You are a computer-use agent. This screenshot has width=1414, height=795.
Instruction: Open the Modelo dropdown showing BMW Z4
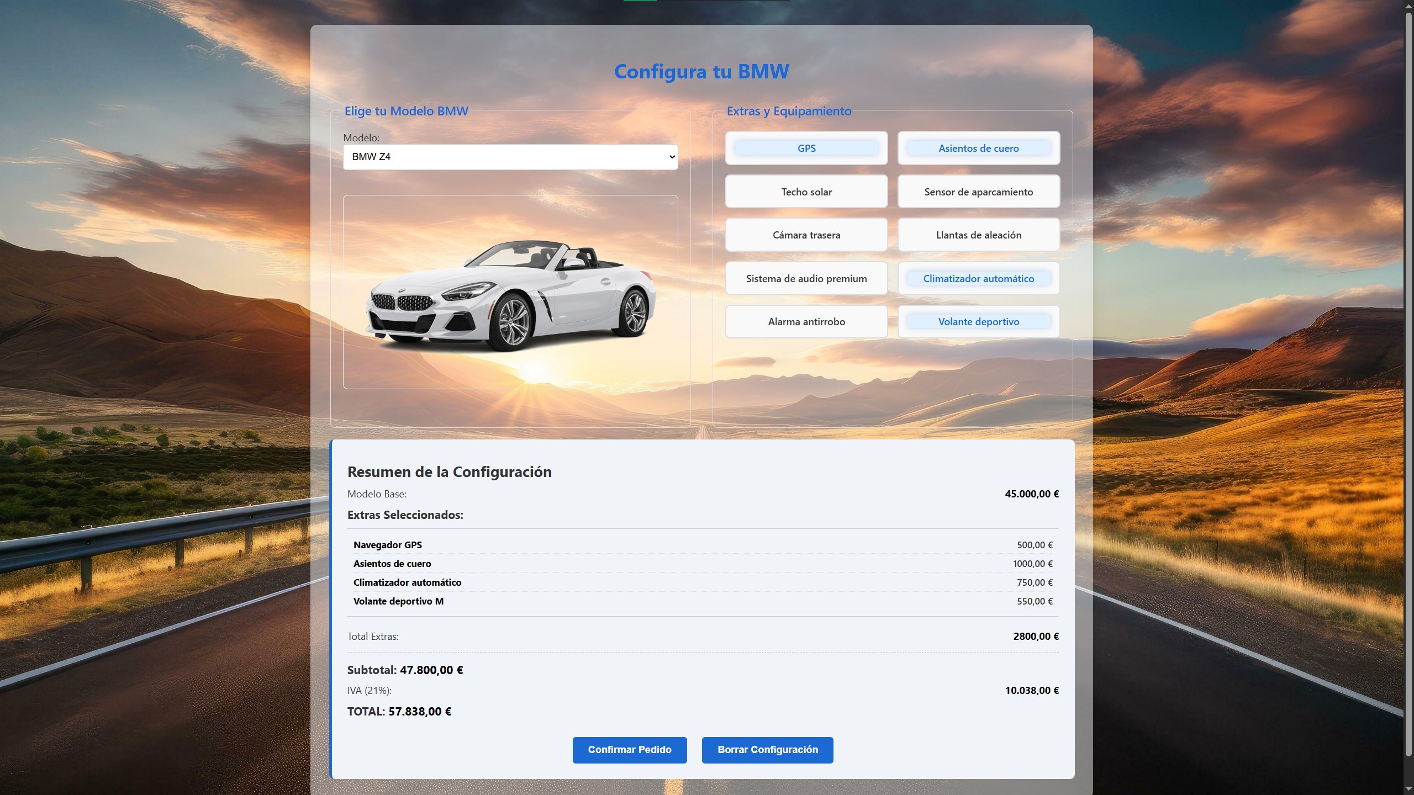pos(510,157)
